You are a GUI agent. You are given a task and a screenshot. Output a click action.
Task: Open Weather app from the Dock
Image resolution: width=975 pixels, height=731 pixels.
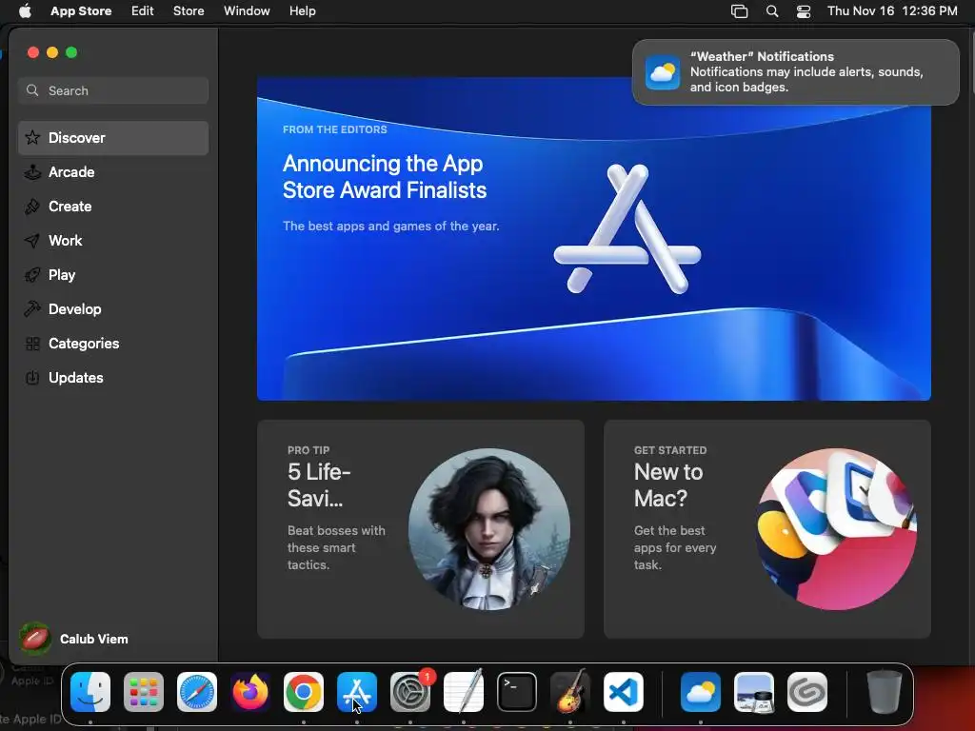click(701, 692)
